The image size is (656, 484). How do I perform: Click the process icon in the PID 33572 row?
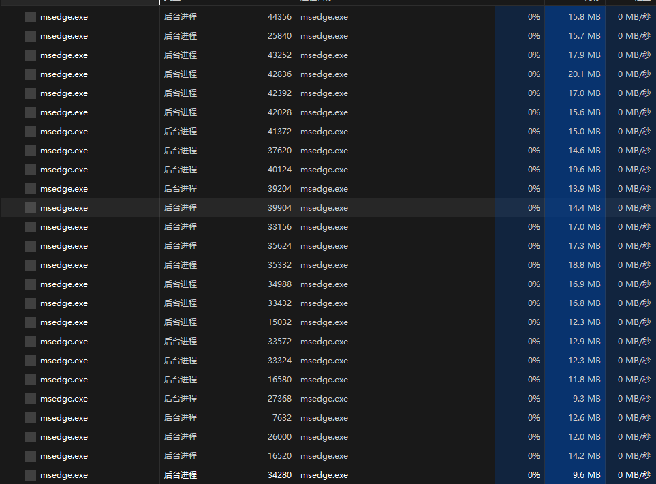pyautogui.click(x=31, y=342)
